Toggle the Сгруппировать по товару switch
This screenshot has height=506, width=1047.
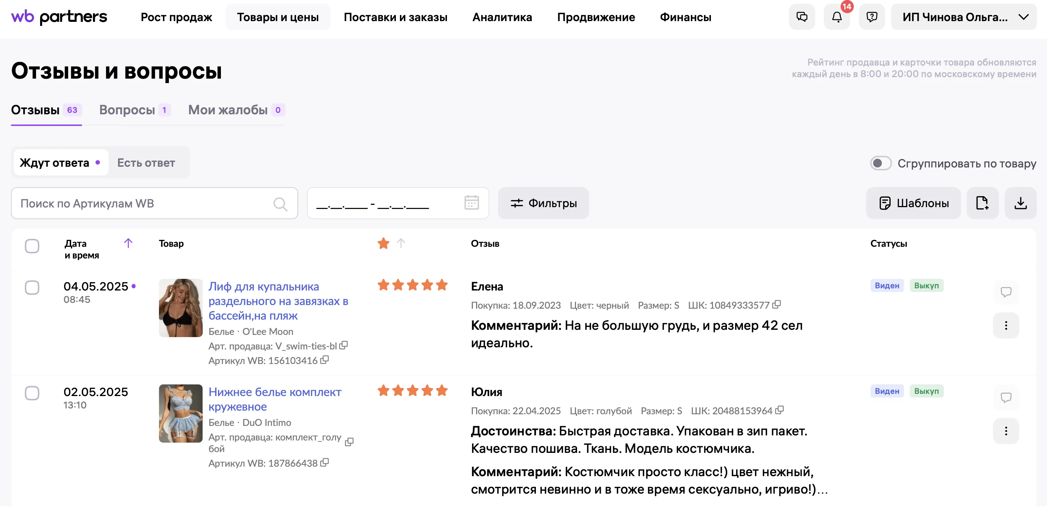pyautogui.click(x=880, y=163)
